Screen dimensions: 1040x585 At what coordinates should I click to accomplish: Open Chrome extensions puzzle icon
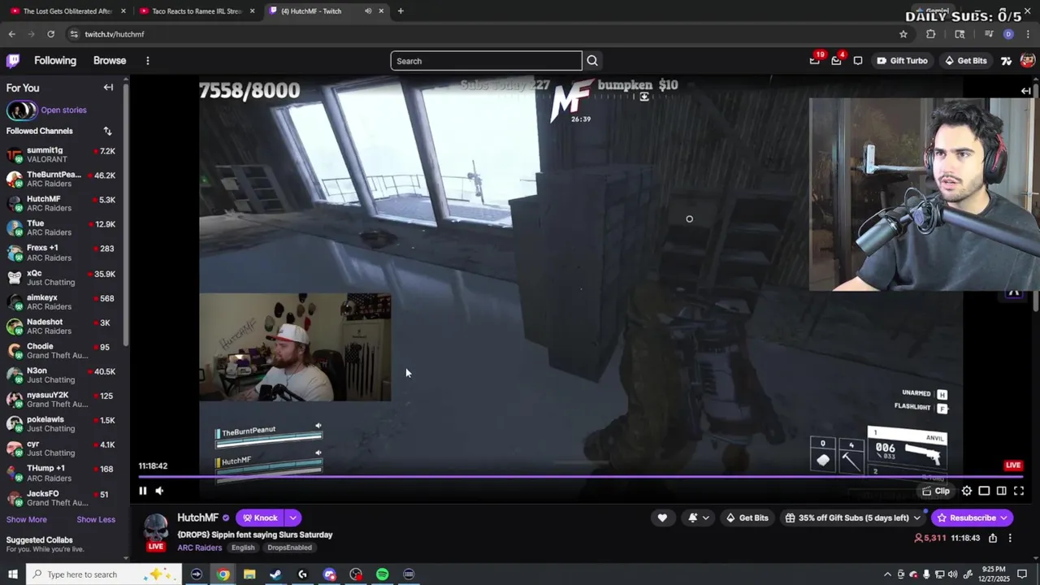[x=931, y=34]
